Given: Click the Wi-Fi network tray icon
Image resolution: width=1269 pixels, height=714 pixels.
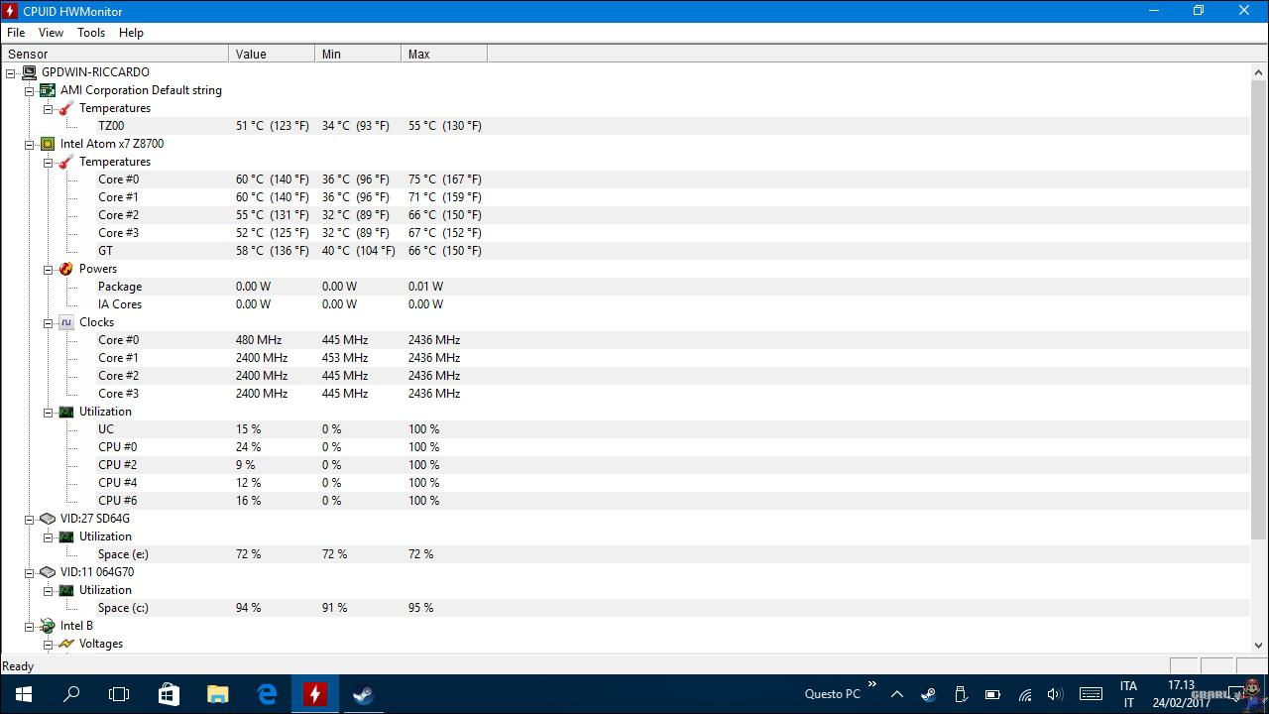Looking at the screenshot, I should (1024, 694).
